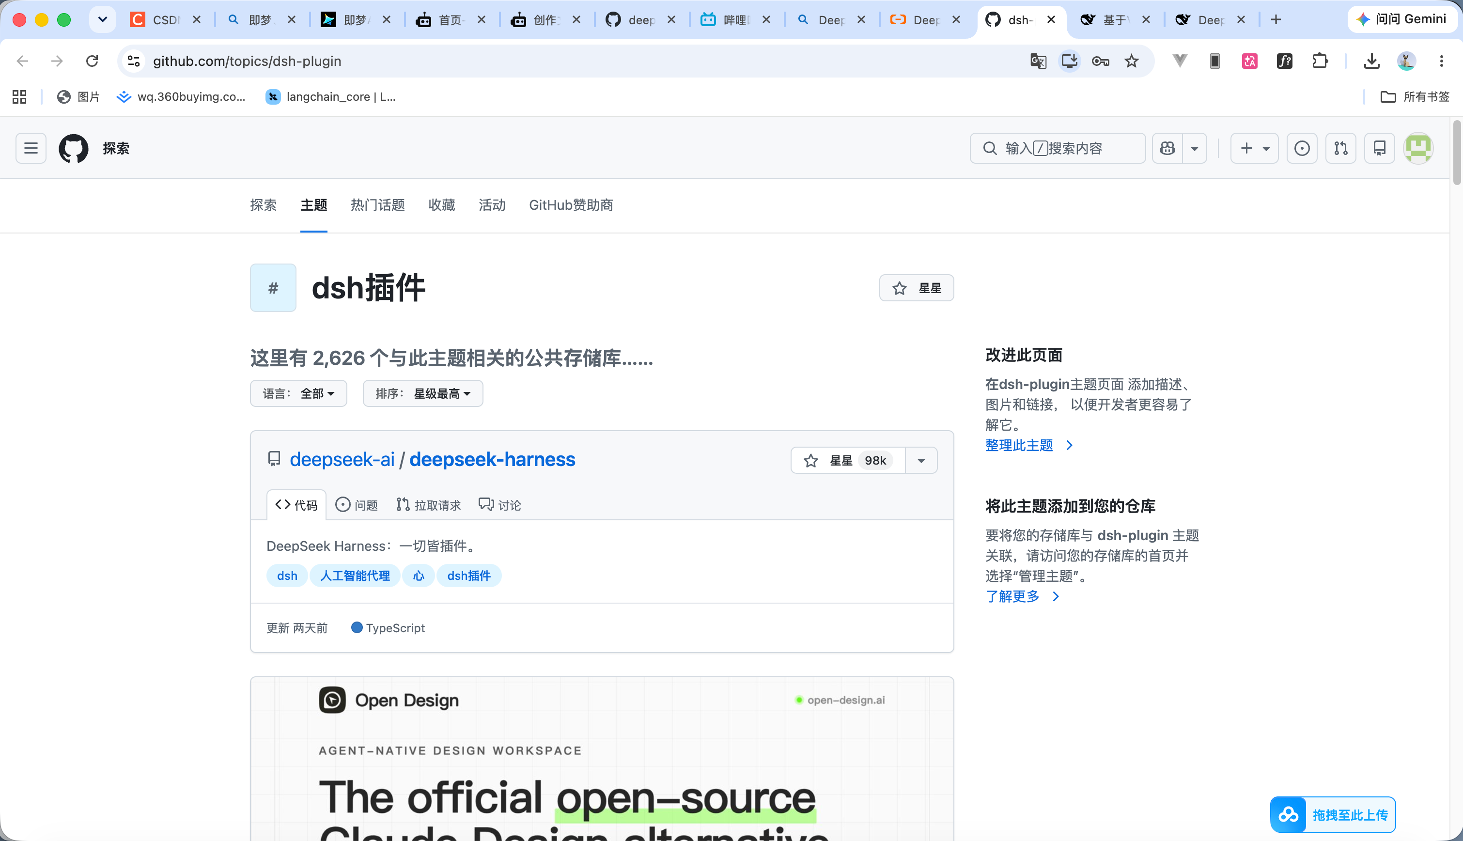1463x841 pixels.
Task: Click the 心 topic tag
Action: [x=419, y=576]
